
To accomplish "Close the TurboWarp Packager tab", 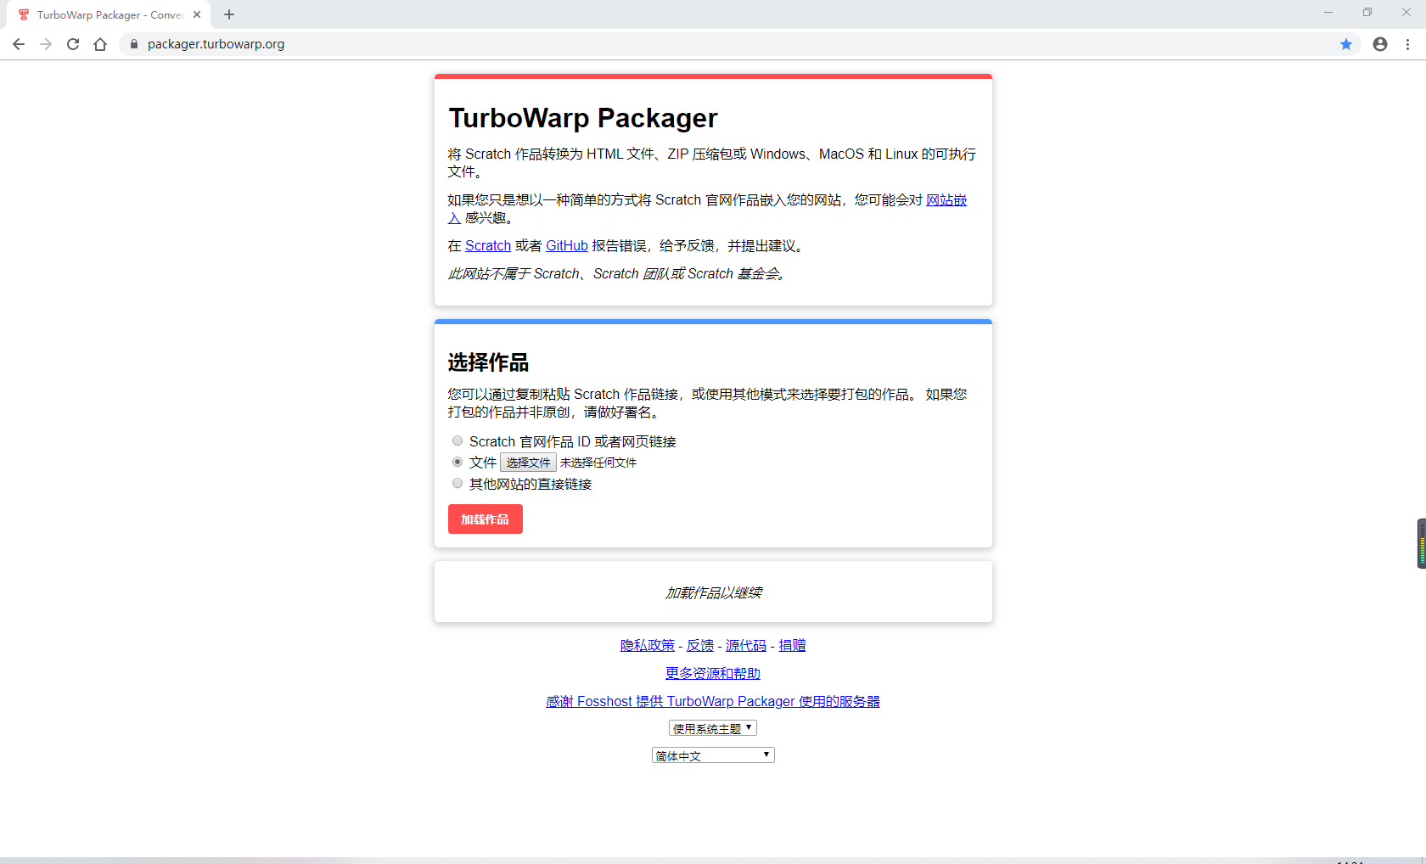I will click(197, 14).
